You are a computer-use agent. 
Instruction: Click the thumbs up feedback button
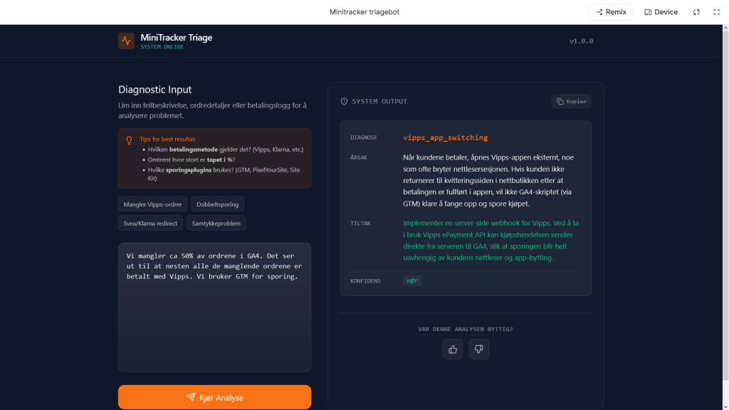tap(452, 349)
